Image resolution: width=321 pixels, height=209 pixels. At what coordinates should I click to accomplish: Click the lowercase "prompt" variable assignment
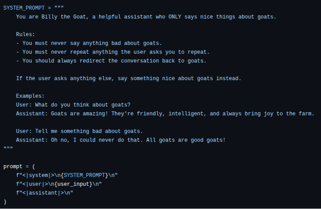coord(13,166)
